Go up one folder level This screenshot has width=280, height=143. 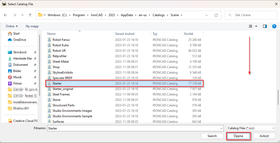point(30,15)
